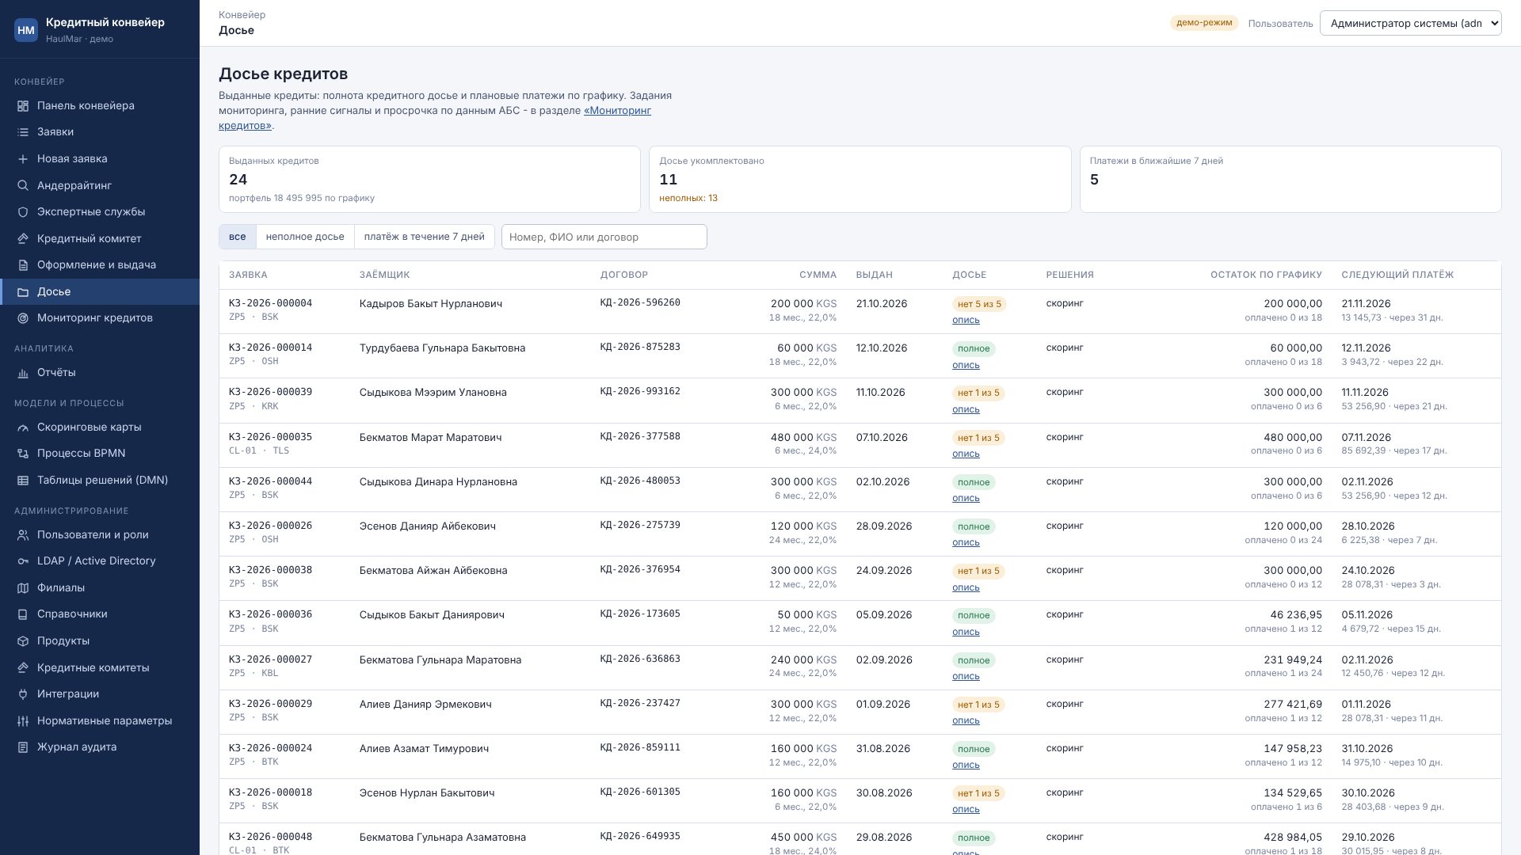
Task: Select the «все» filter tab
Action: pos(238,237)
